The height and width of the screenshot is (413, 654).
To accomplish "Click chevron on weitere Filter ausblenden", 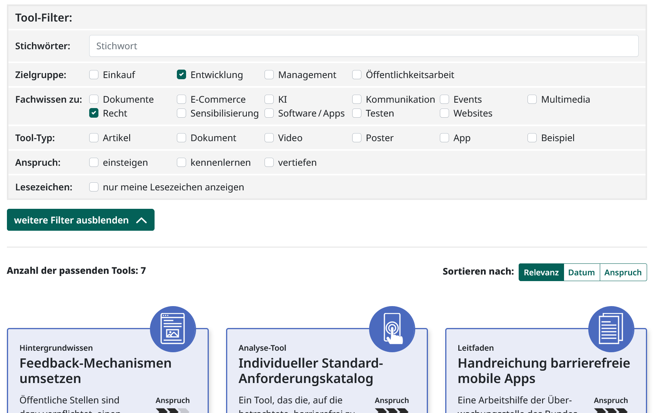I will [141, 220].
